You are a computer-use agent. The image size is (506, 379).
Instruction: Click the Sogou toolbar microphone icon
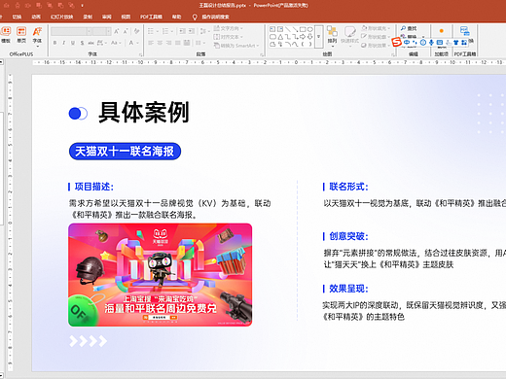[x=431, y=43]
